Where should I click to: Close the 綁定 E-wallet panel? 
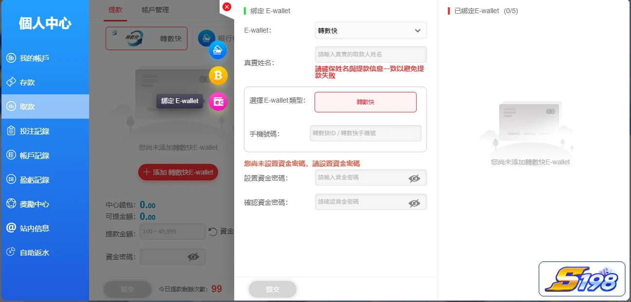point(226,7)
